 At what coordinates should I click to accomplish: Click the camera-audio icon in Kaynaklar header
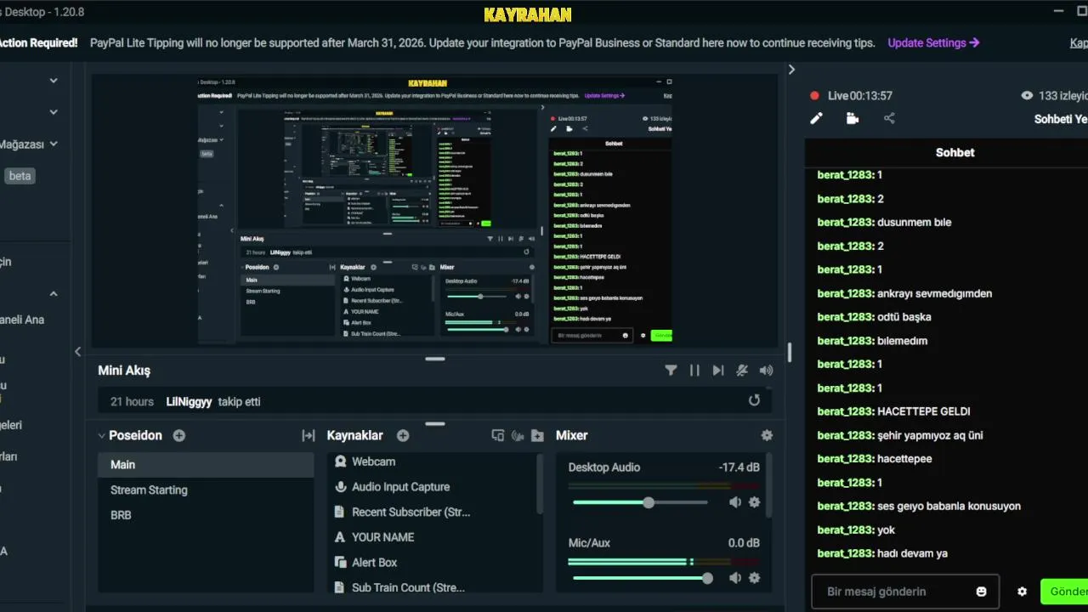point(518,435)
